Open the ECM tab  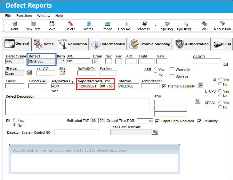pyautogui.click(x=222, y=44)
